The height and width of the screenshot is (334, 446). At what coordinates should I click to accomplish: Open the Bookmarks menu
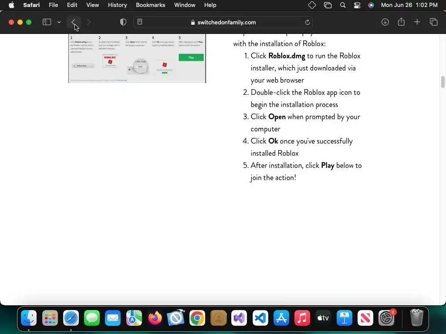(x=150, y=5)
